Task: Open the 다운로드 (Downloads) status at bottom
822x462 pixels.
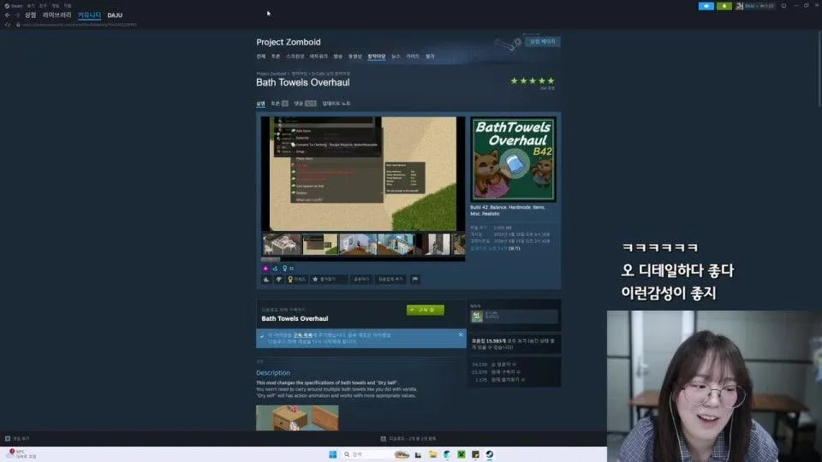Action: (x=408, y=438)
